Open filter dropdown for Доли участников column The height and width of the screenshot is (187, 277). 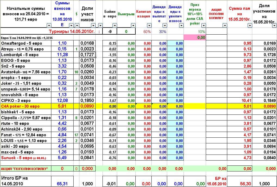[x=93, y=26]
